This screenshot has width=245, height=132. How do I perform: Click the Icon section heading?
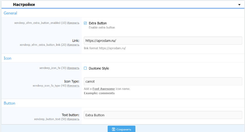[7, 58]
